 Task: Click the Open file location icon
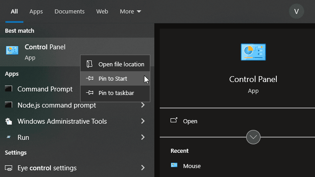[90, 64]
